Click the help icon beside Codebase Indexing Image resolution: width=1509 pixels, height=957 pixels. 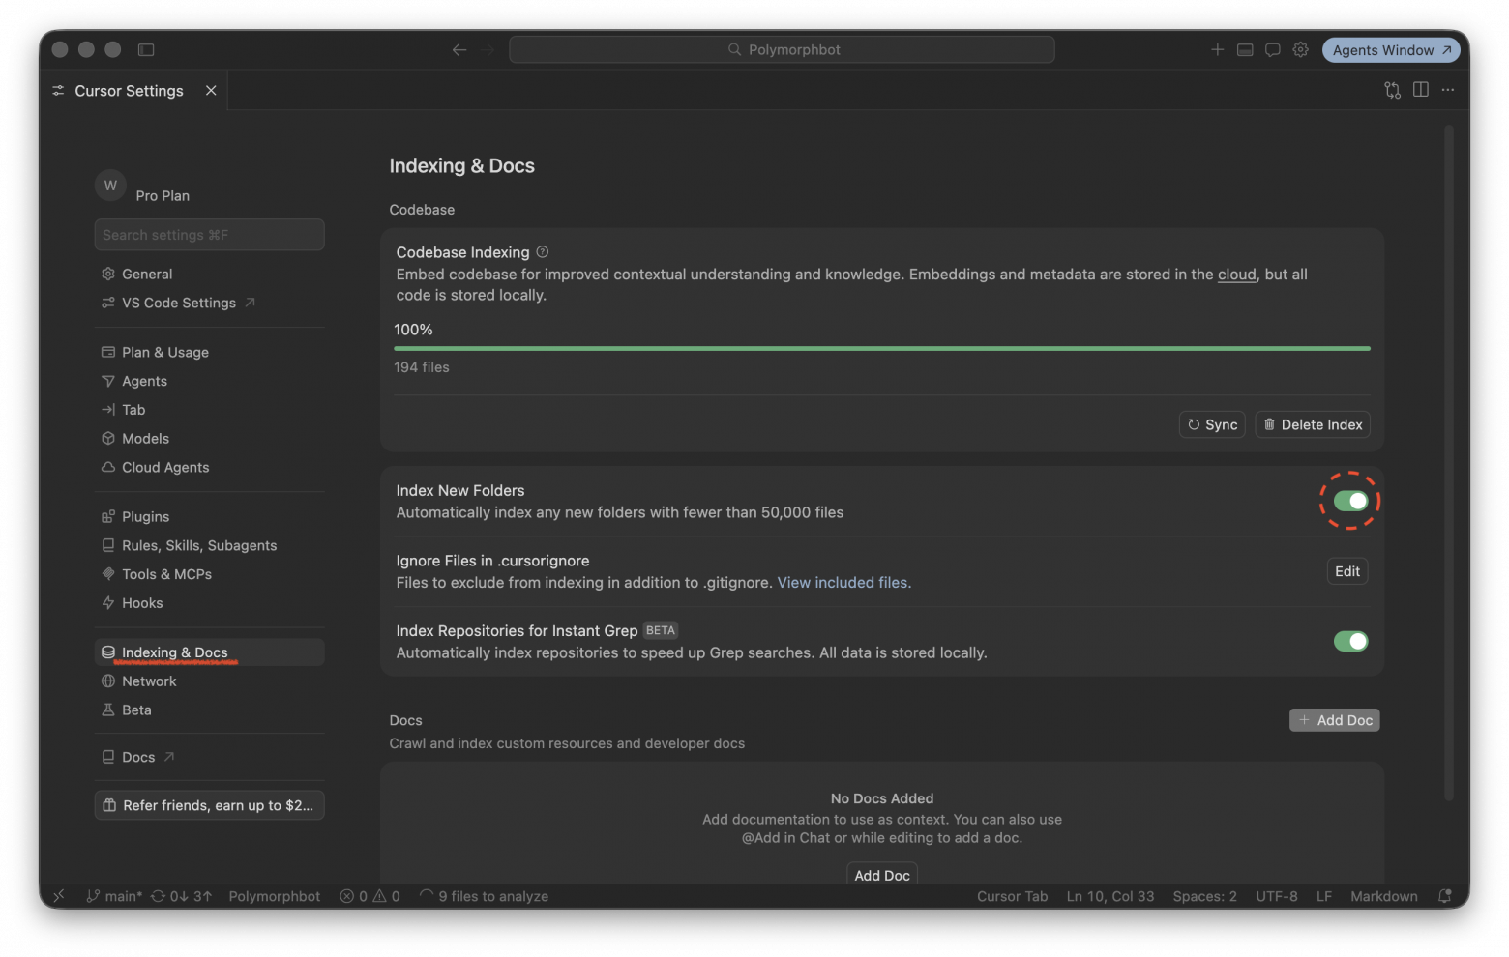pyautogui.click(x=543, y=252)
